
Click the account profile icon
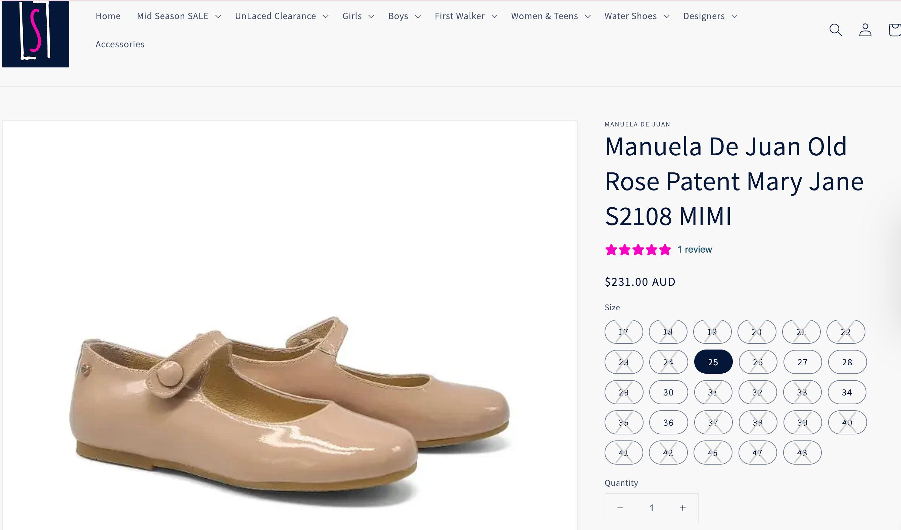865,30
